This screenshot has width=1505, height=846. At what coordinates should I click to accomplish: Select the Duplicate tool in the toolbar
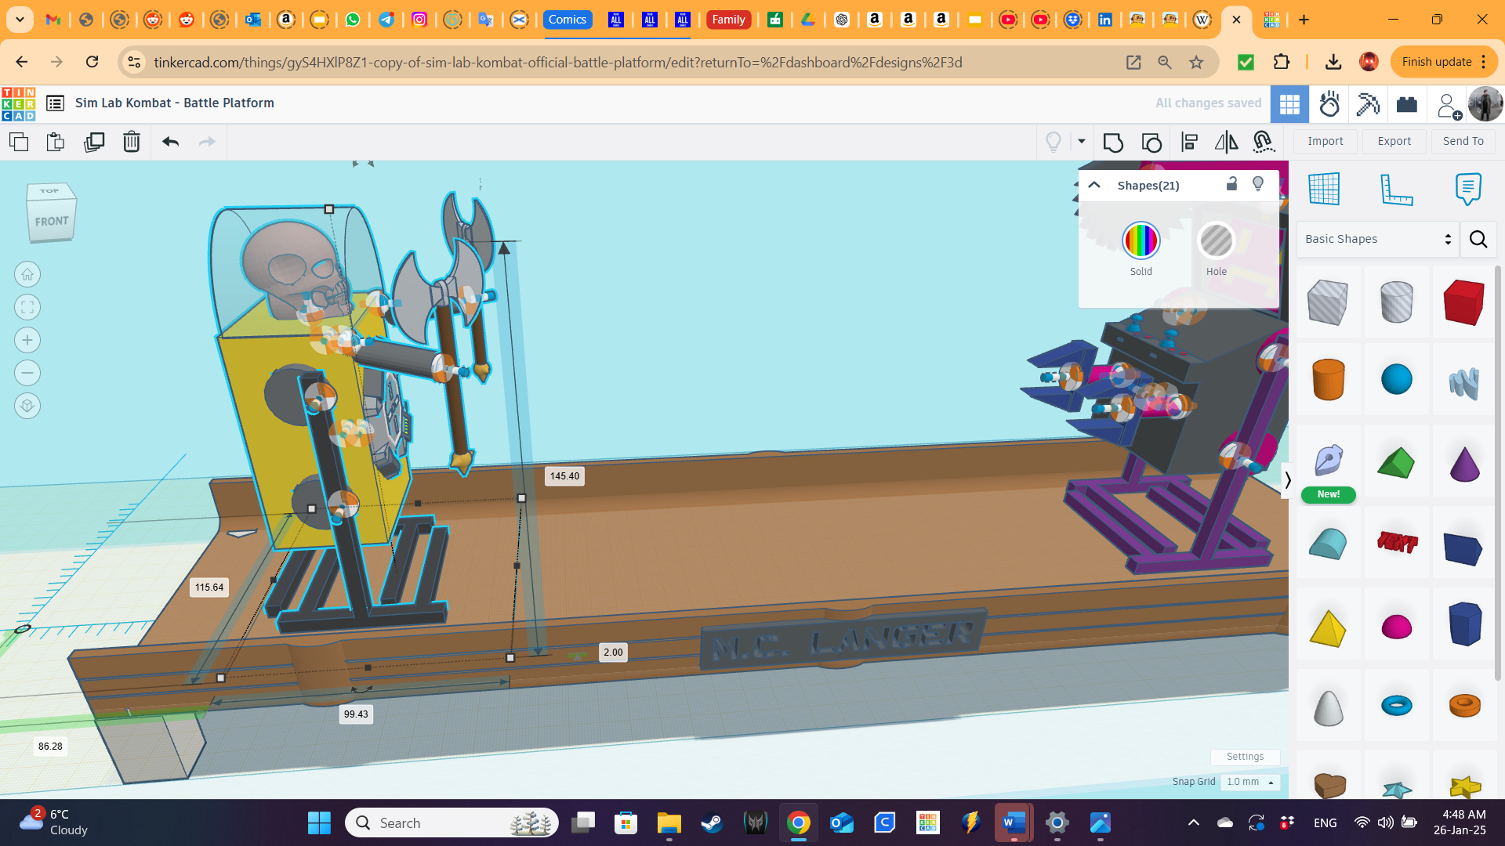pyautogui.click(x=94, y=142)
